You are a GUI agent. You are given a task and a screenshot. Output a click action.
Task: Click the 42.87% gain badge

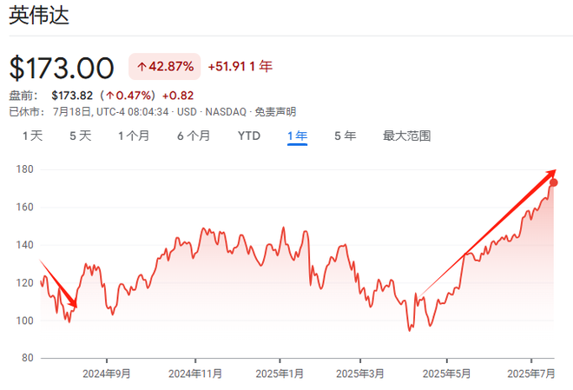tap(165, 66)
